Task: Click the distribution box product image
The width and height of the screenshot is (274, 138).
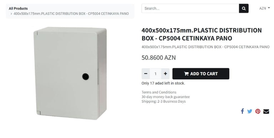Action: (x=70, y=73)
